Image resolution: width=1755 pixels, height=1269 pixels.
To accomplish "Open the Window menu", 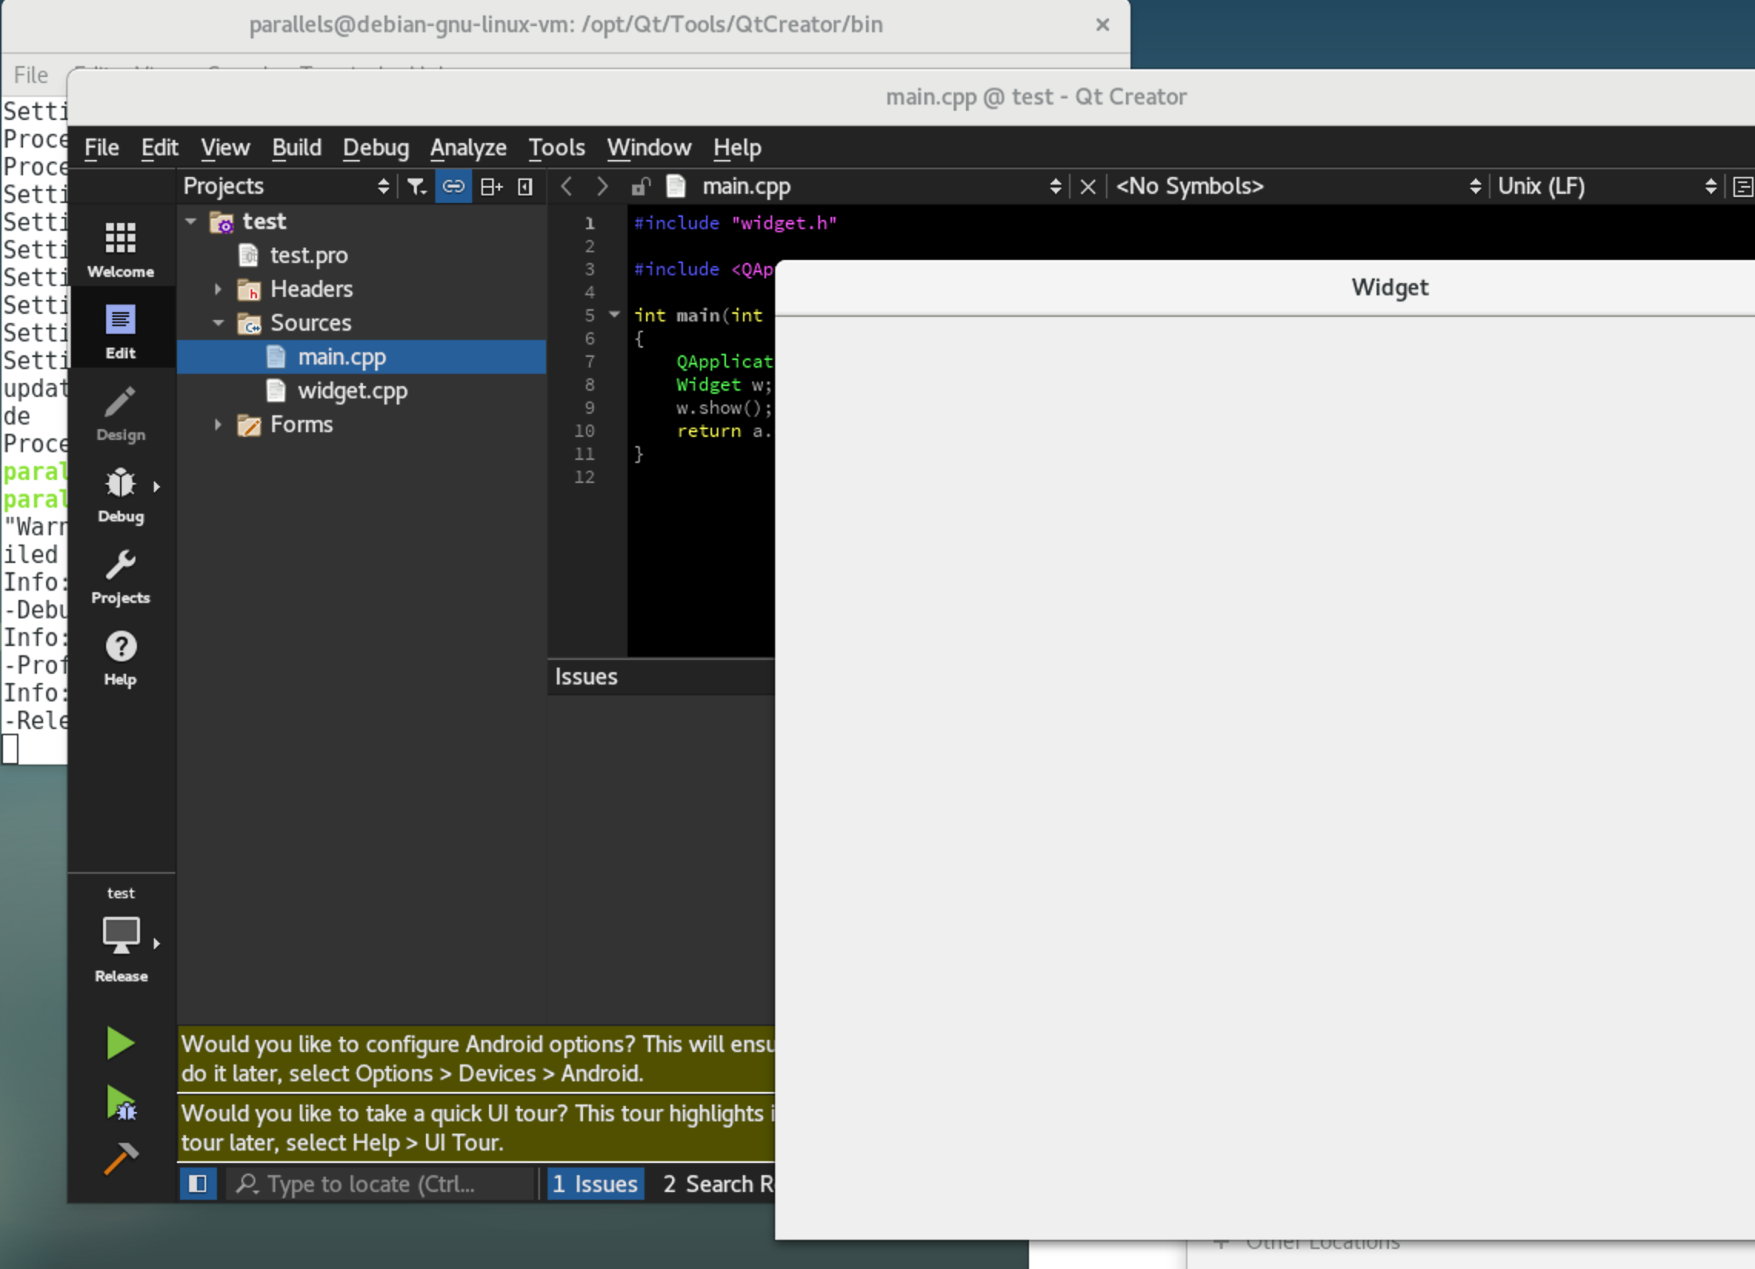I will 649,148.
